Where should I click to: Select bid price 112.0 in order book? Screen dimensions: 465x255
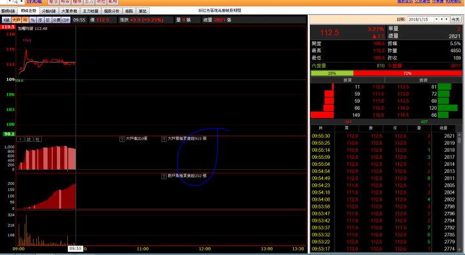[378, 87]
